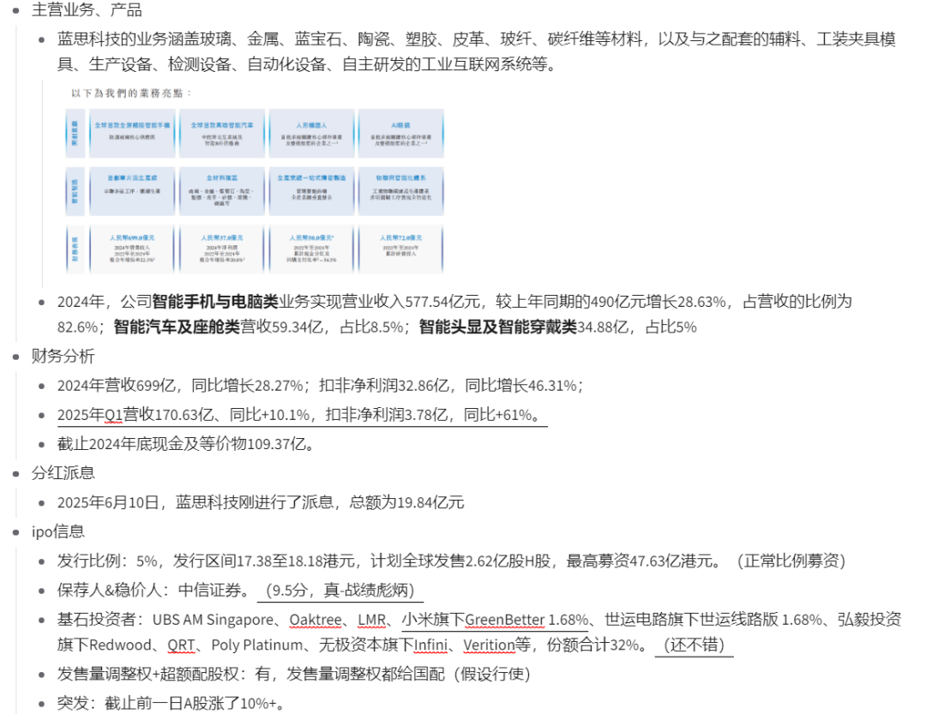
Task: Click the 分红派息 heading text
Action: coord(63,473)
